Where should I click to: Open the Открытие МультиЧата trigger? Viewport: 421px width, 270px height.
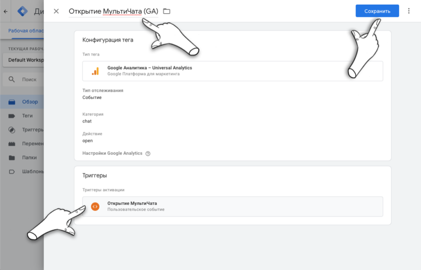(x=232, y=206)
